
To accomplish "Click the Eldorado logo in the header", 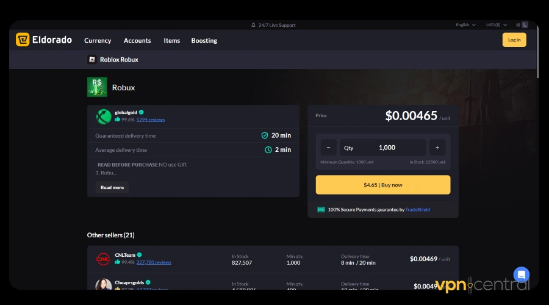I will [44, 40].
